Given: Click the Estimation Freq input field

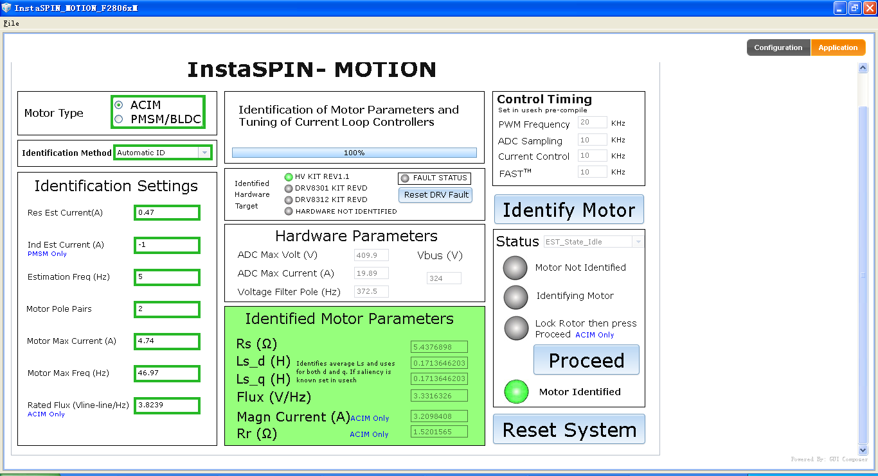Looking at the screenshot, I should point(167,277).
